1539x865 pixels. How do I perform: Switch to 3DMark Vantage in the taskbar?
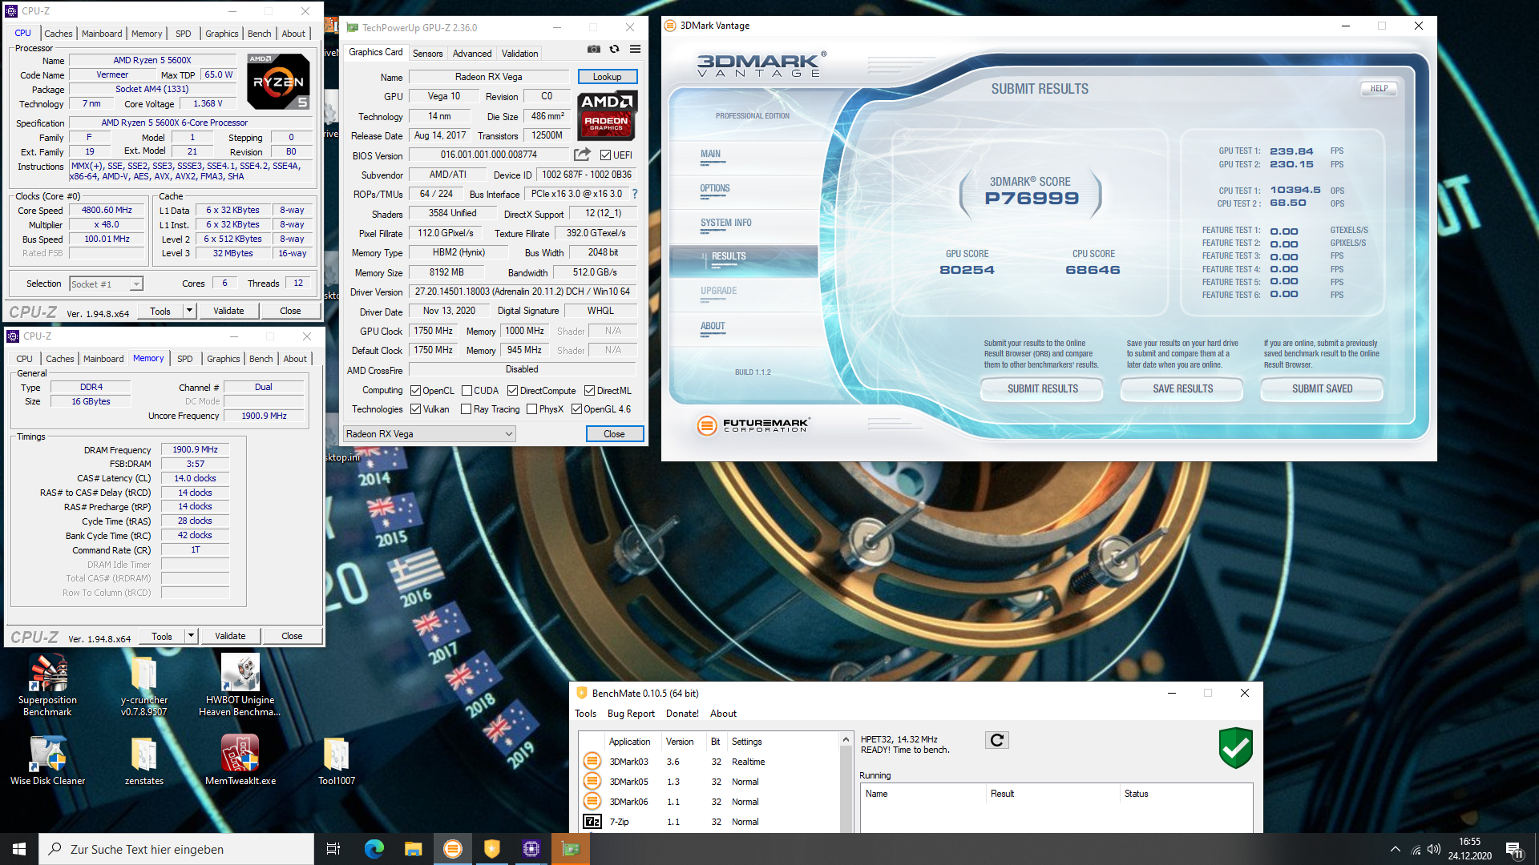pos(453,849)
